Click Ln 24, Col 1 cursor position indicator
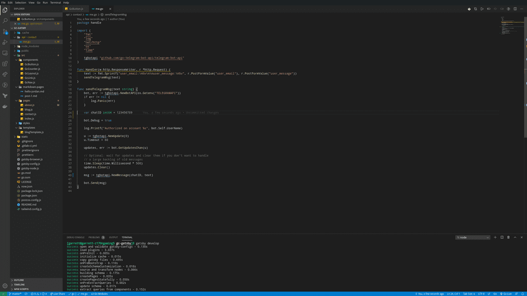The height and width of the screenshot is (296, 527). coord(453,293)
